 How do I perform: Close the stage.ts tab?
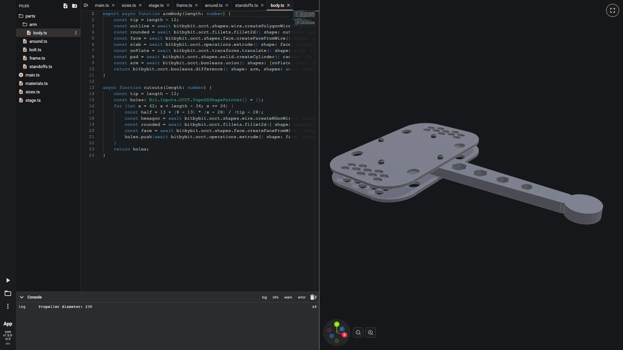(168, 6)
